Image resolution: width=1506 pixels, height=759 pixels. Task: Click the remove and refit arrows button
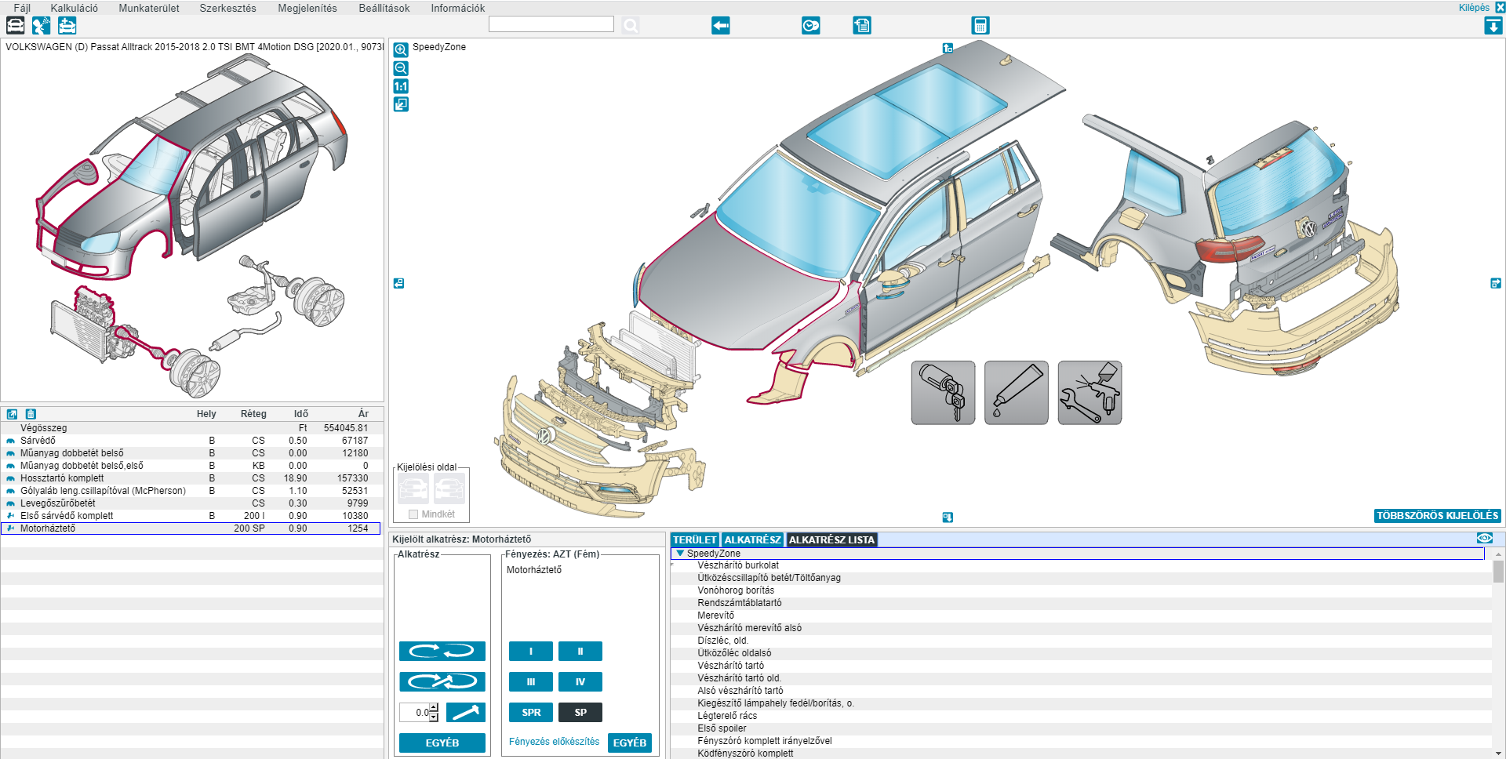click(442, 681)
